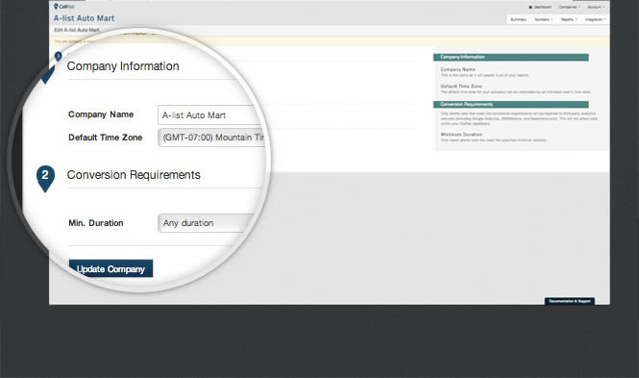Open the Default Time Zone dropdown

[x=212, y=138]
